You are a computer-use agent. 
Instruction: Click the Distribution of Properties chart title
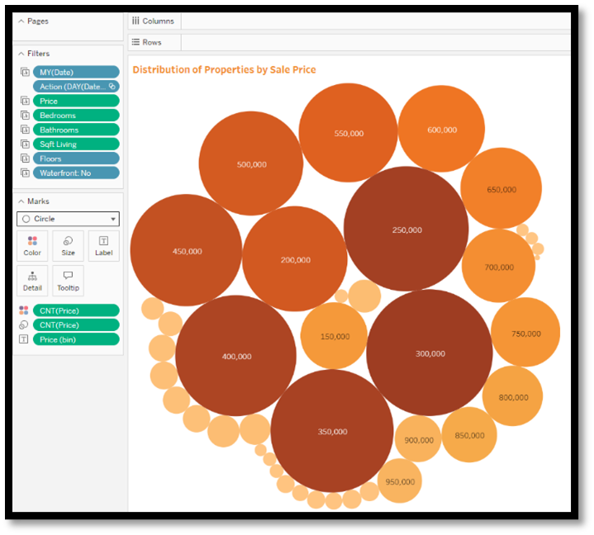[224, 70]
